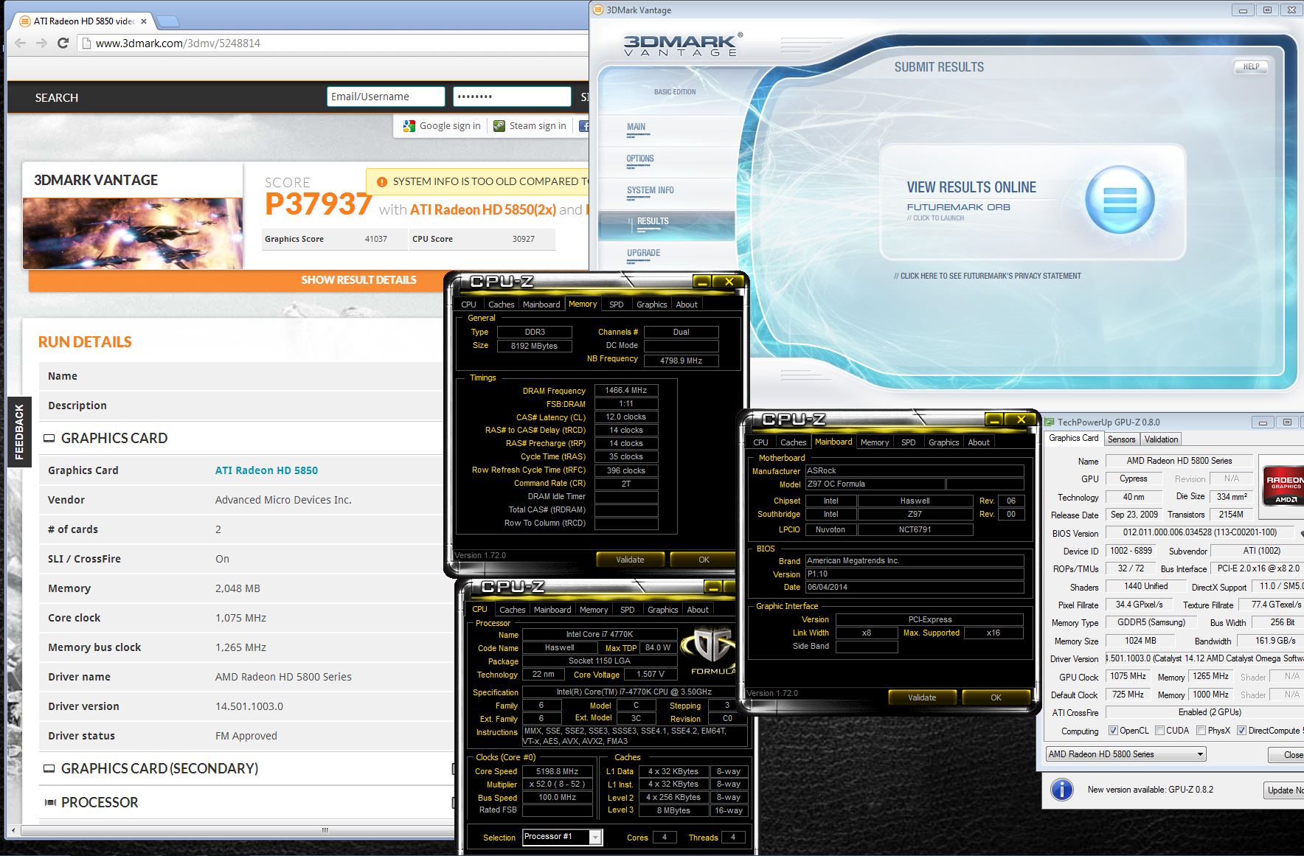Image resolution: width=1304 pixels, height=856 pixels.
Task: Click the Z97 OC Formula model field
Action: (875, 484)
